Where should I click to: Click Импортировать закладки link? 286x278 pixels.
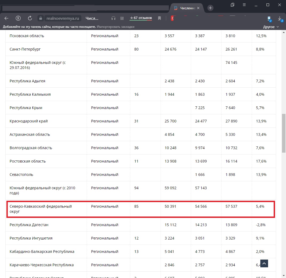[116, 27]
